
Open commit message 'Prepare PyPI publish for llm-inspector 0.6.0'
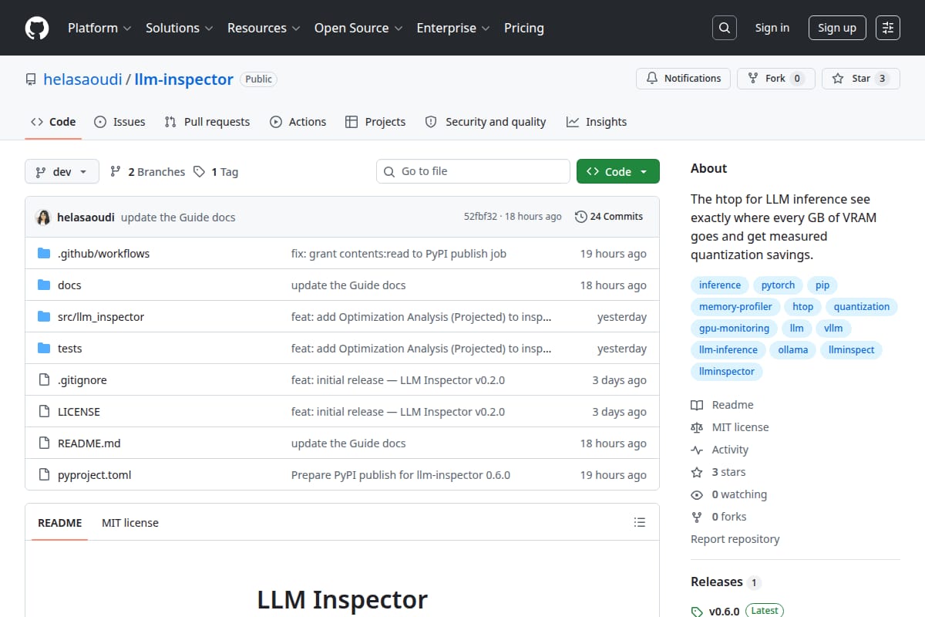401,475
